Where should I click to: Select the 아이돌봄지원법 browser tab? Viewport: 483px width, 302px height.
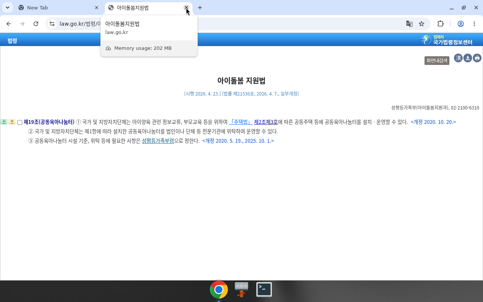(148, 8)
